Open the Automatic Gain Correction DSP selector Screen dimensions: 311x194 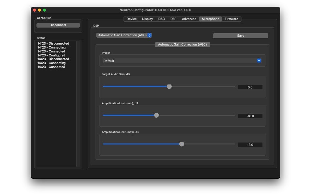pyautogui.click(x=124, y=35)
